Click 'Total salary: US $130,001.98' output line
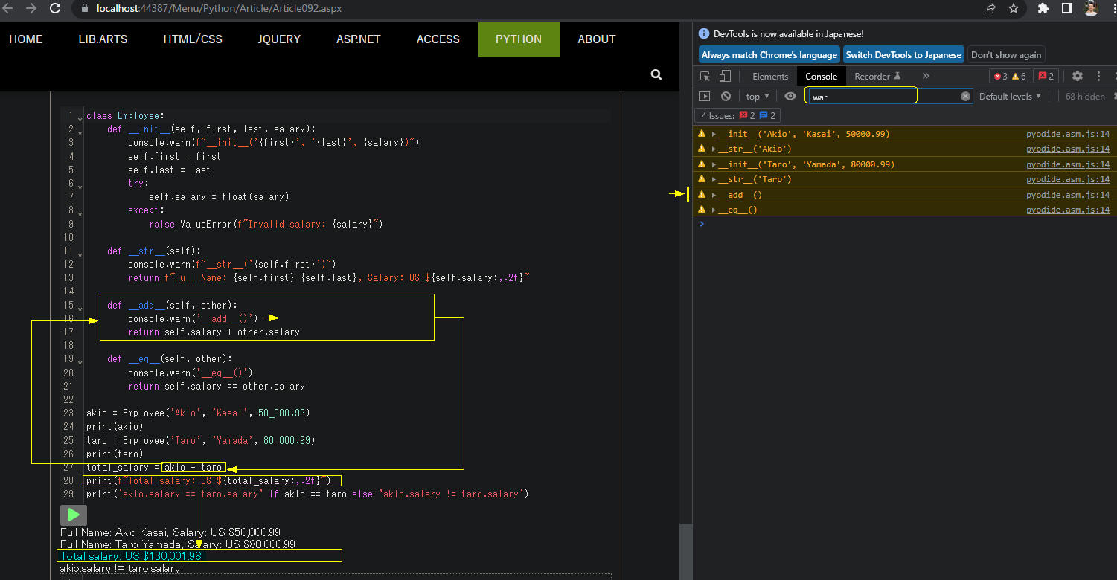This screenshot has width=1117, height=580. coord(131,556)
